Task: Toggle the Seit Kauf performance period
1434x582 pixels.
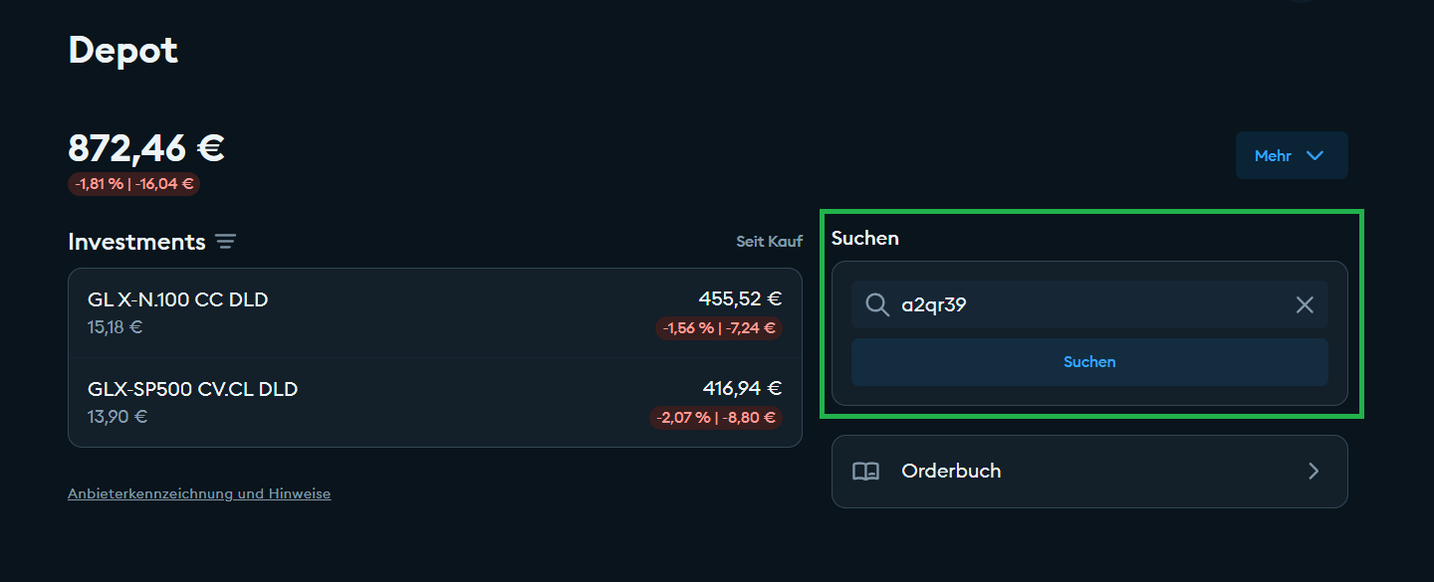Action: pos(769,242)
